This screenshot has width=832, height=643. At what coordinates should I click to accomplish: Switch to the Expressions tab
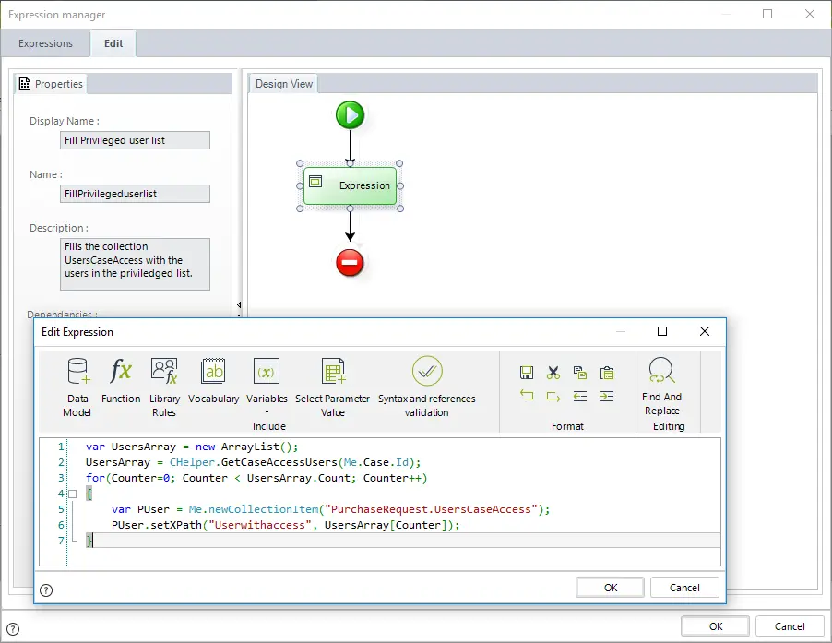[45, 43]
